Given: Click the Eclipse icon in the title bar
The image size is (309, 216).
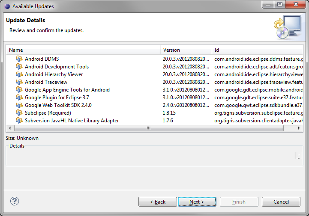Looking at the screenshot, I should click(x=7, y=6).
